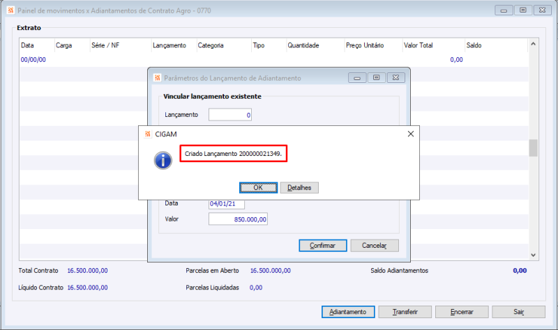Click the Data field showing 04/01/21
The height and width of the screenshot is (330, 558).
pos(227,204)
